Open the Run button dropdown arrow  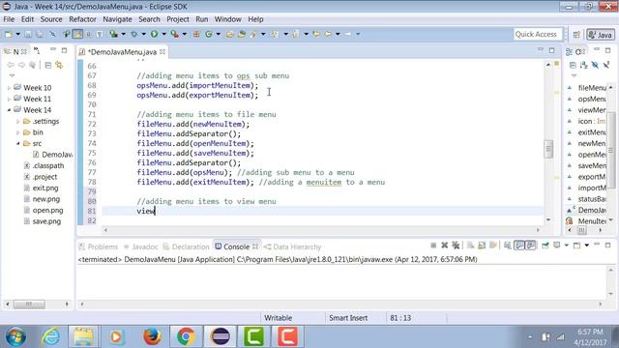[163, 35]
